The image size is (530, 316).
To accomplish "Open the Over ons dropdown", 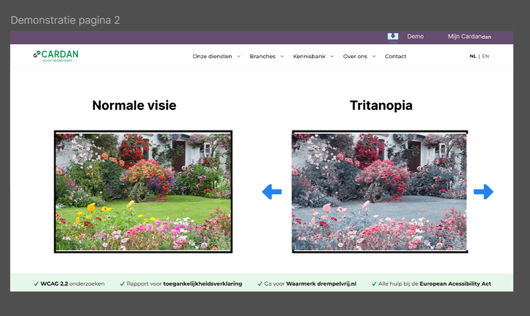I will [x=359, y=57].
